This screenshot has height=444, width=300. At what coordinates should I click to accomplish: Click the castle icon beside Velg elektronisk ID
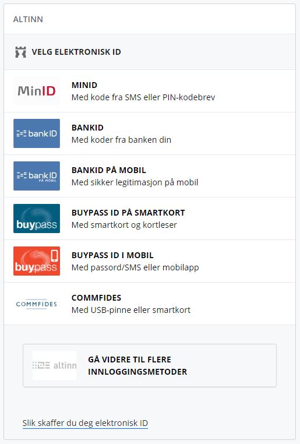pos(20,52)
